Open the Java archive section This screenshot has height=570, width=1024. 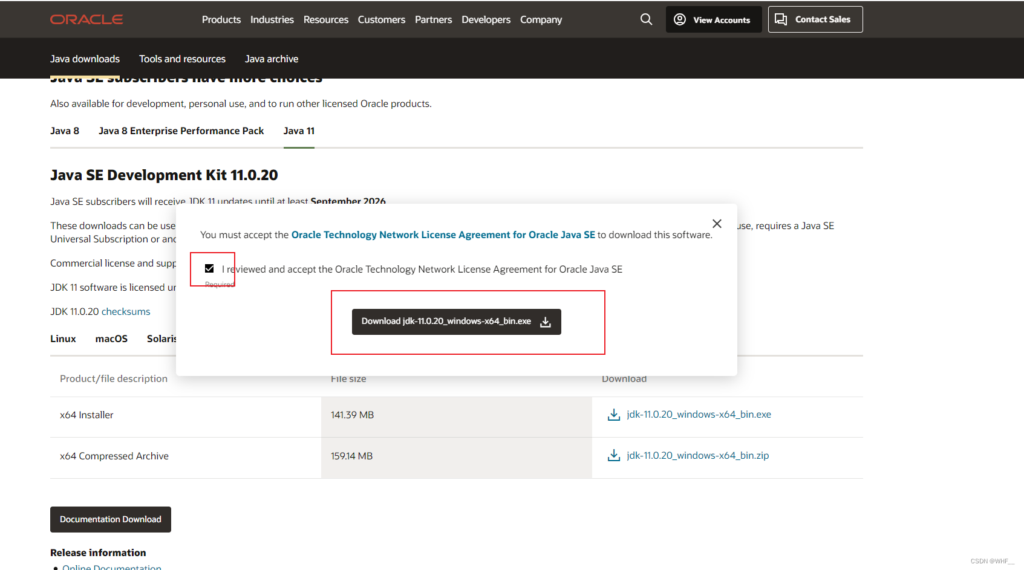(x=272, y=59)
